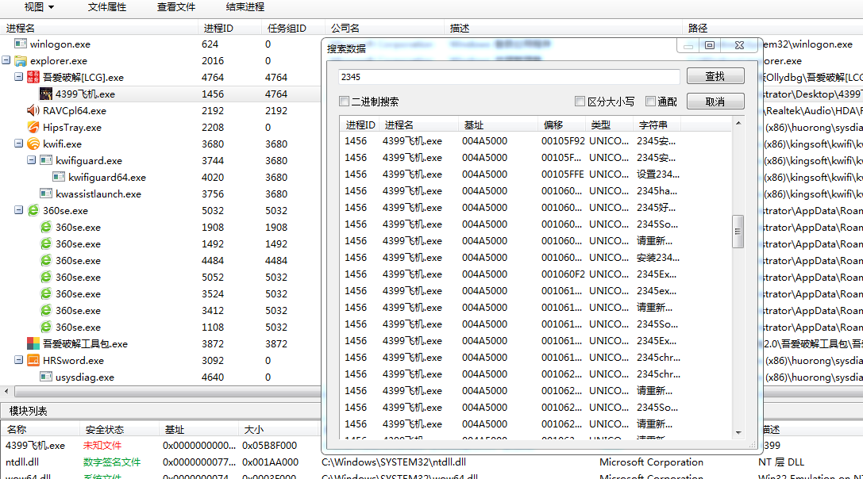863x479 pixels.
Task: Focus the search text field containing 2345
Action: click(x=509, y=77)
